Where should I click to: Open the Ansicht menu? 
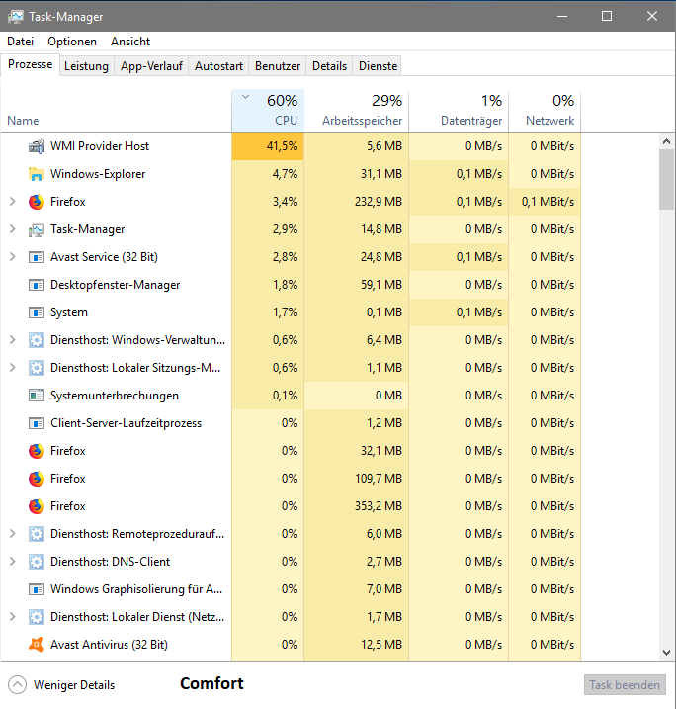[130, 42]
